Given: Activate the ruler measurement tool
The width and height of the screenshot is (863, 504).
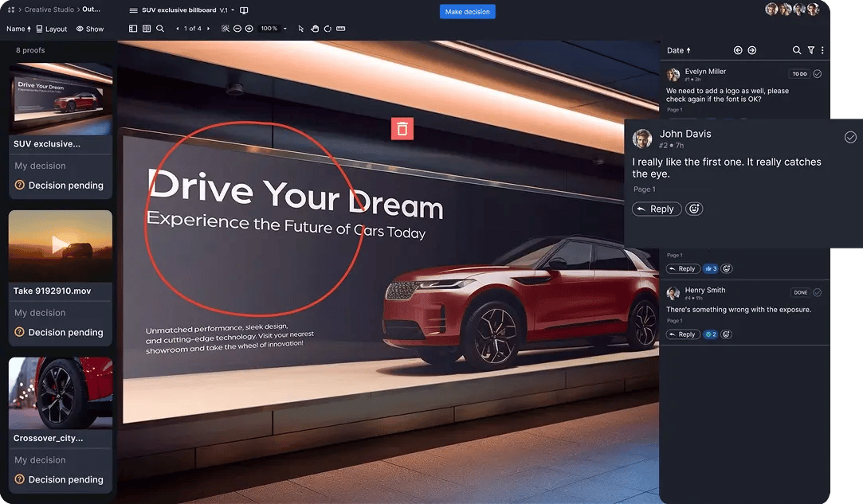Looking at the screenshot, I should (x=340, y=28).
